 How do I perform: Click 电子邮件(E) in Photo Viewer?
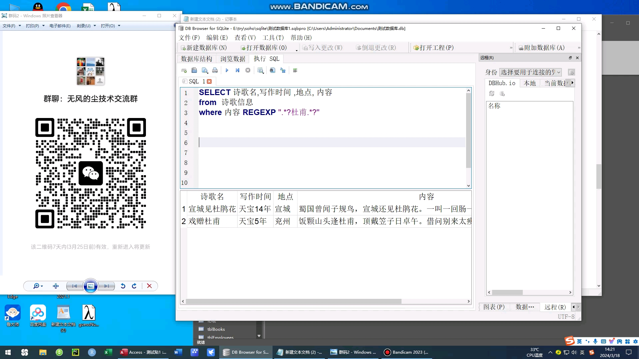click(60, 26)
